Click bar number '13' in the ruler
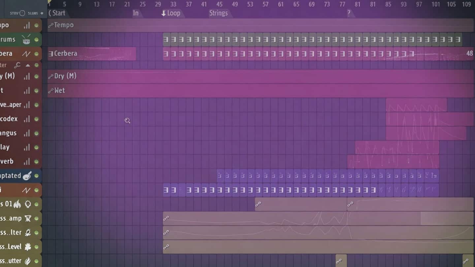 [x=96, y=4]
